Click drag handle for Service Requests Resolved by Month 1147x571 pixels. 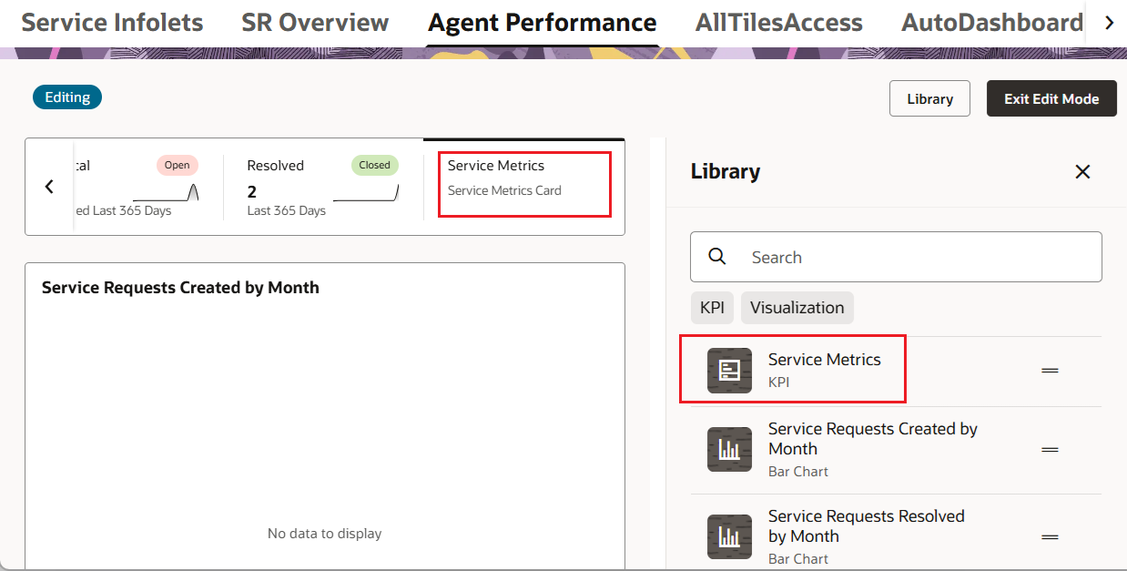click(1050, 537)
